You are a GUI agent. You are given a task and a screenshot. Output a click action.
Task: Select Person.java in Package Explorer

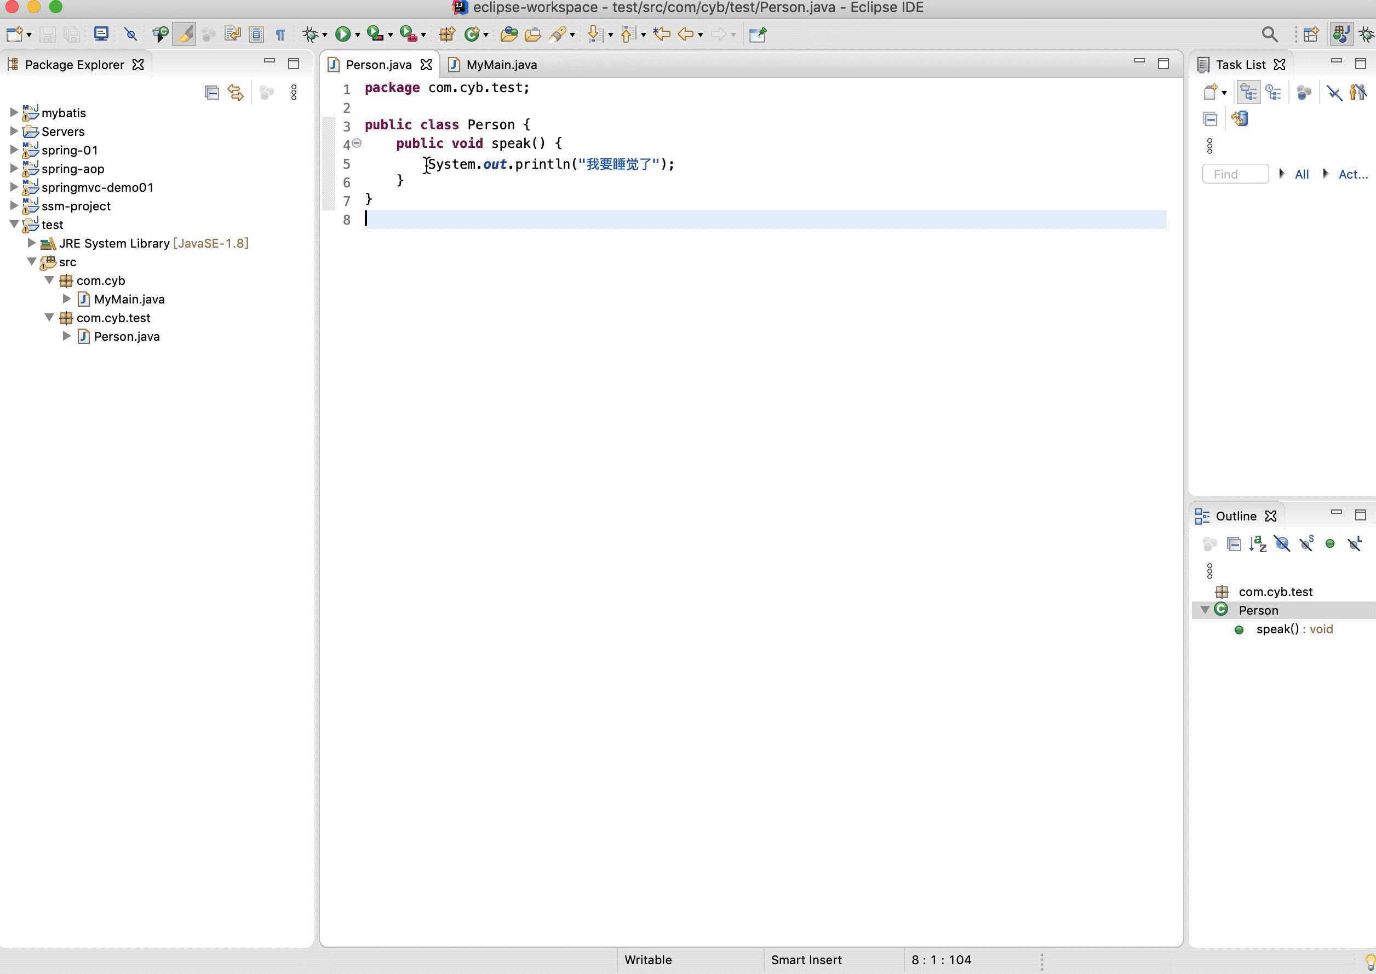127,336
